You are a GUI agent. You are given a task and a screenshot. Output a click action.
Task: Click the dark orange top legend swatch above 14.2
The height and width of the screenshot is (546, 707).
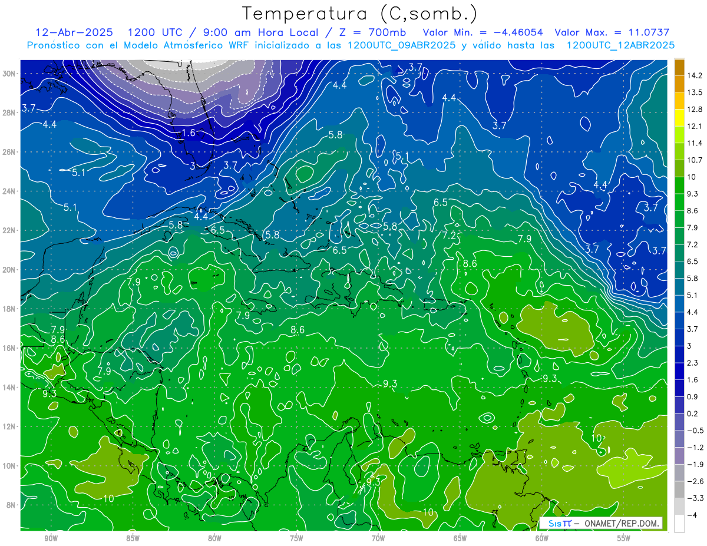pos(679,67)
